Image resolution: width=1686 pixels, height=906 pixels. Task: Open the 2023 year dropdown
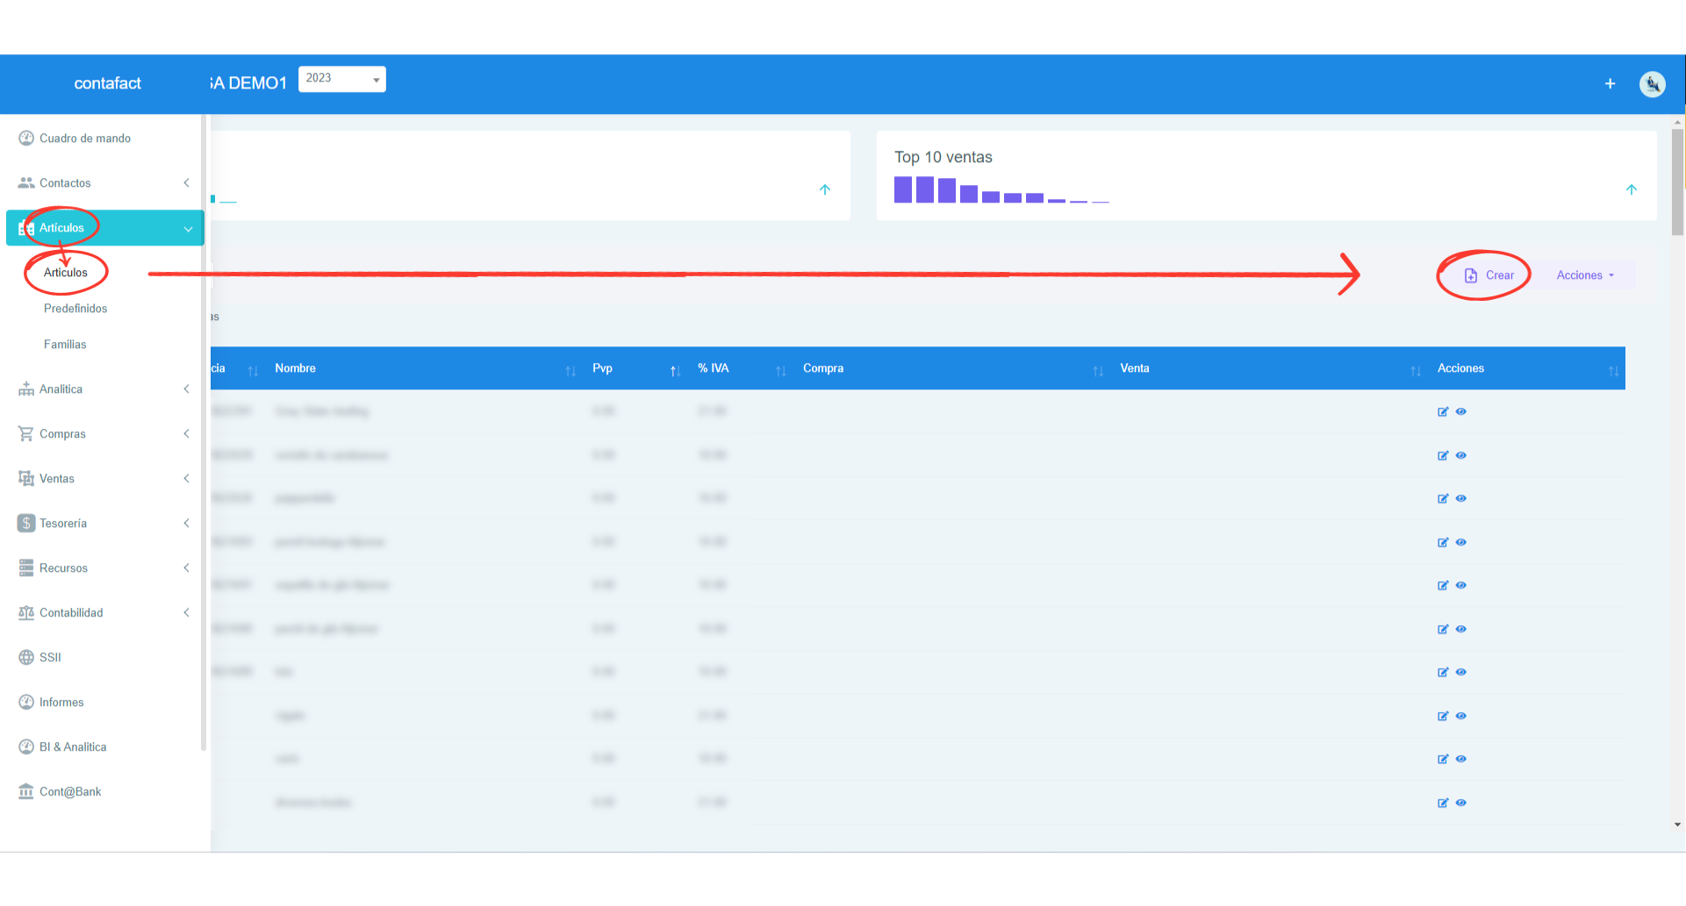341,79
